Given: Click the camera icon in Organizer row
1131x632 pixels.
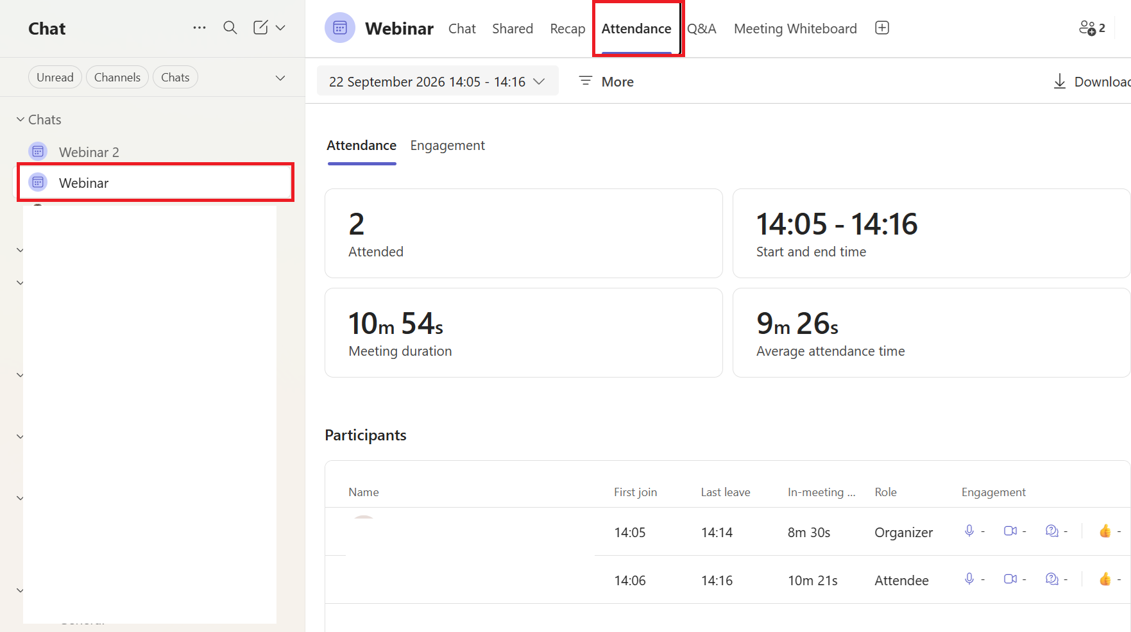Looking at the screenshot, I should (x=1010, y=531).
